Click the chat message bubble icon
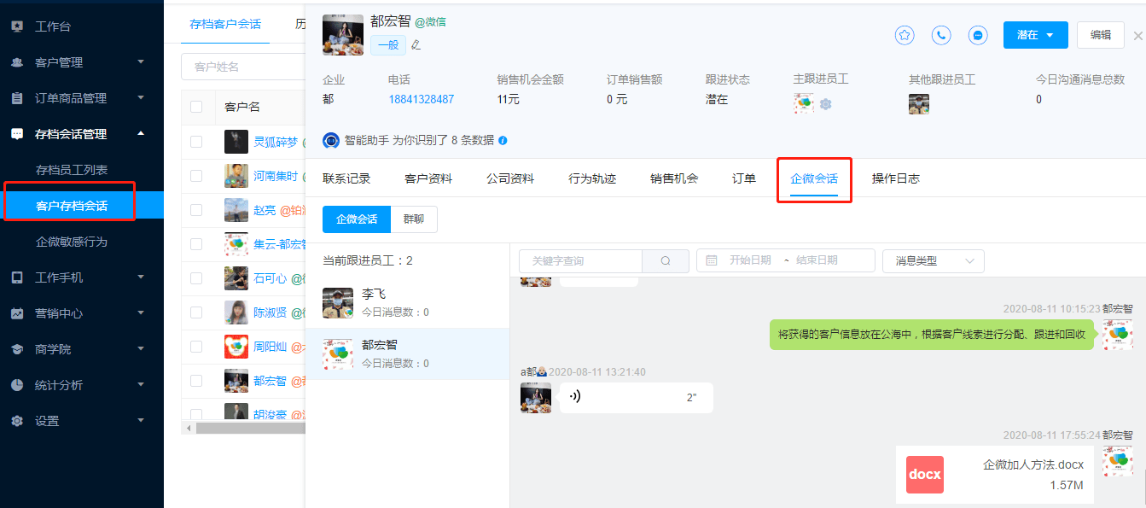Screen dimensions: 1146x508 point(978,35)
